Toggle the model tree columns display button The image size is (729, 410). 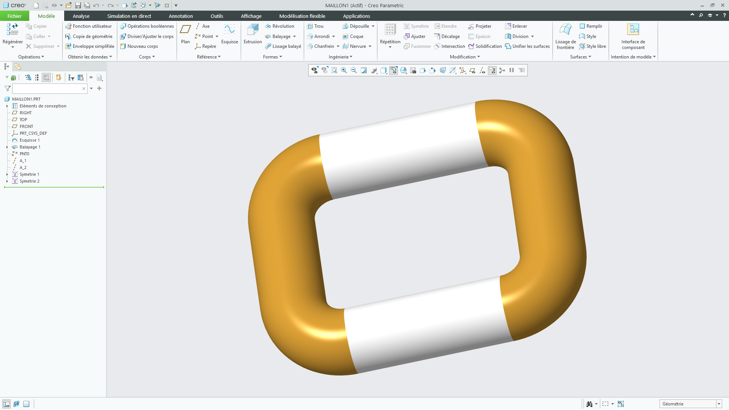(46, 77)
